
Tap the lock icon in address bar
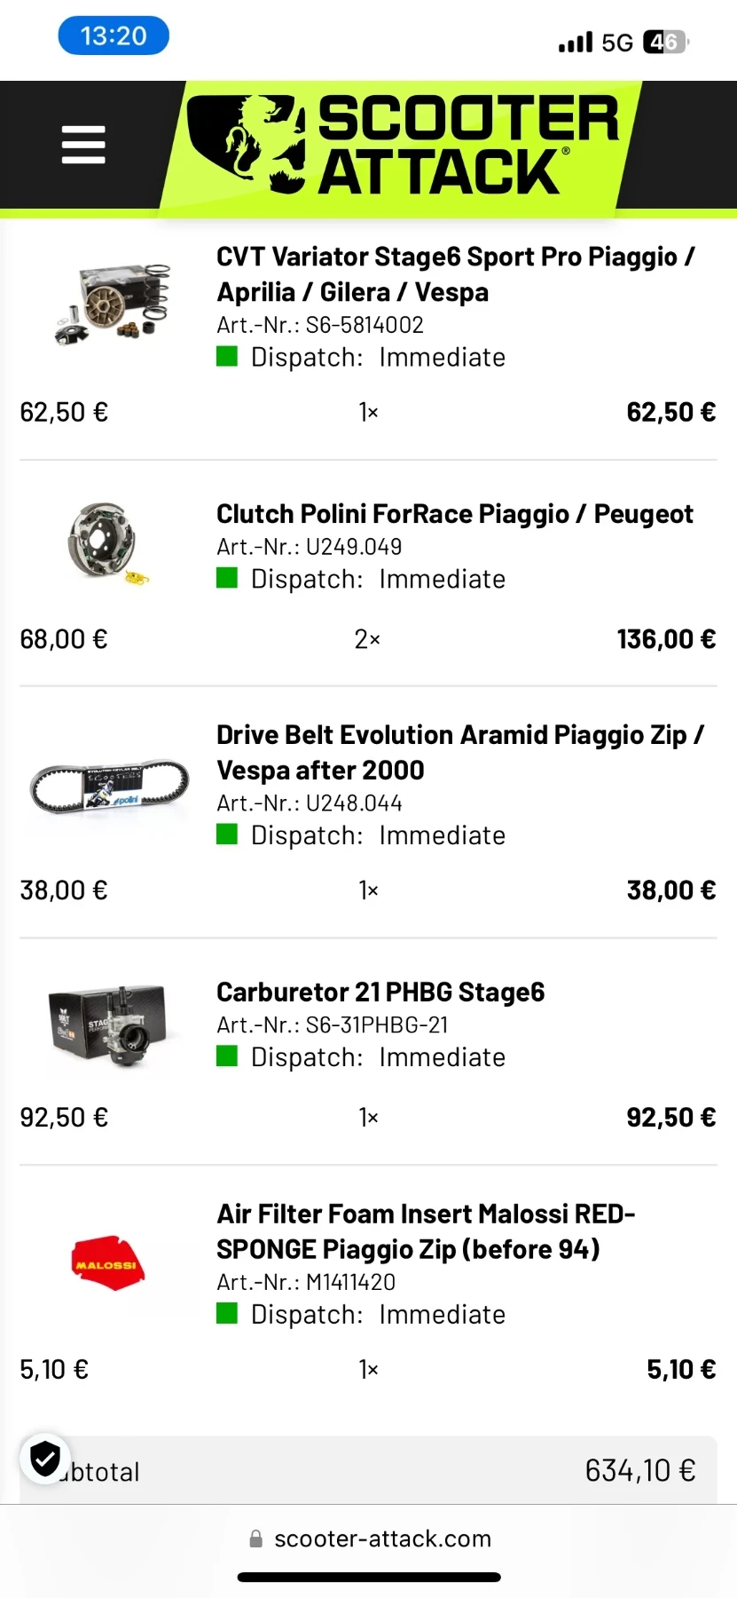256,1539
